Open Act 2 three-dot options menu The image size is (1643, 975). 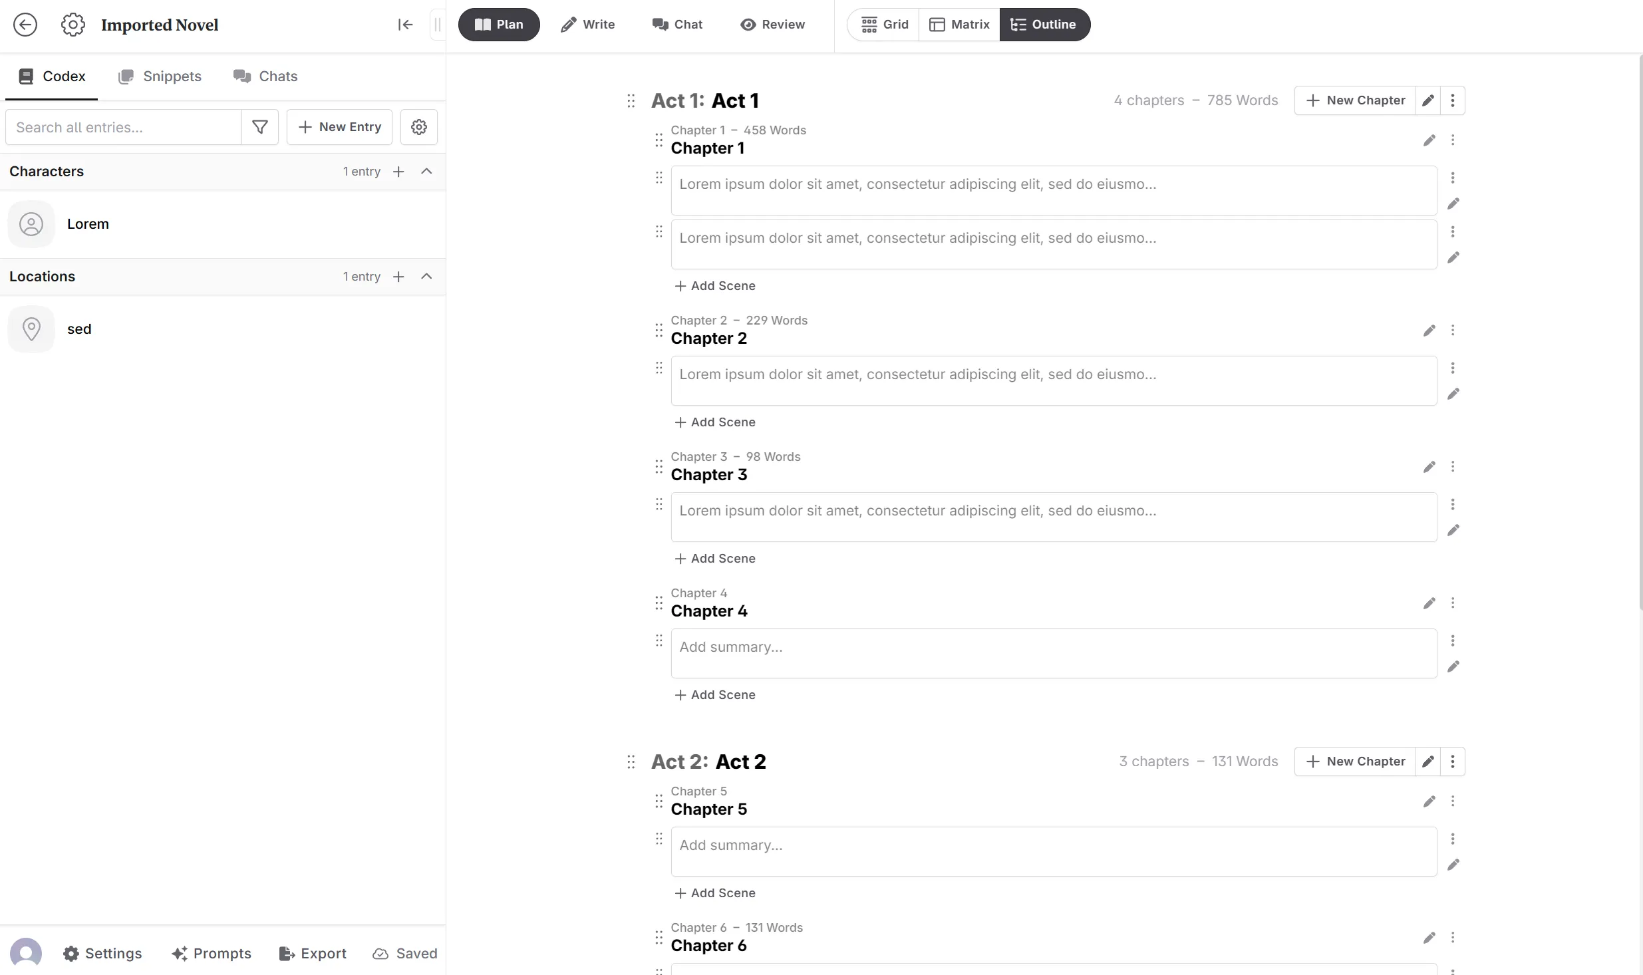click(x=1453, y=762)
